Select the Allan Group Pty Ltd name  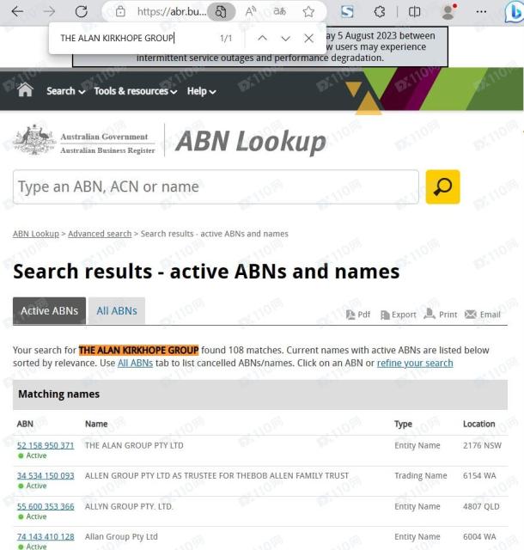pos(121,537)
